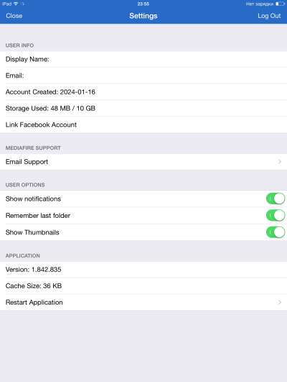
Task: Disable the Show notifications switch
Action: [276, 199]
